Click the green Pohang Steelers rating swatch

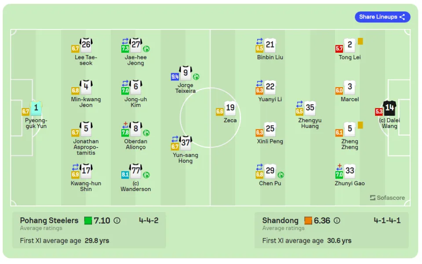pos(88,220)
